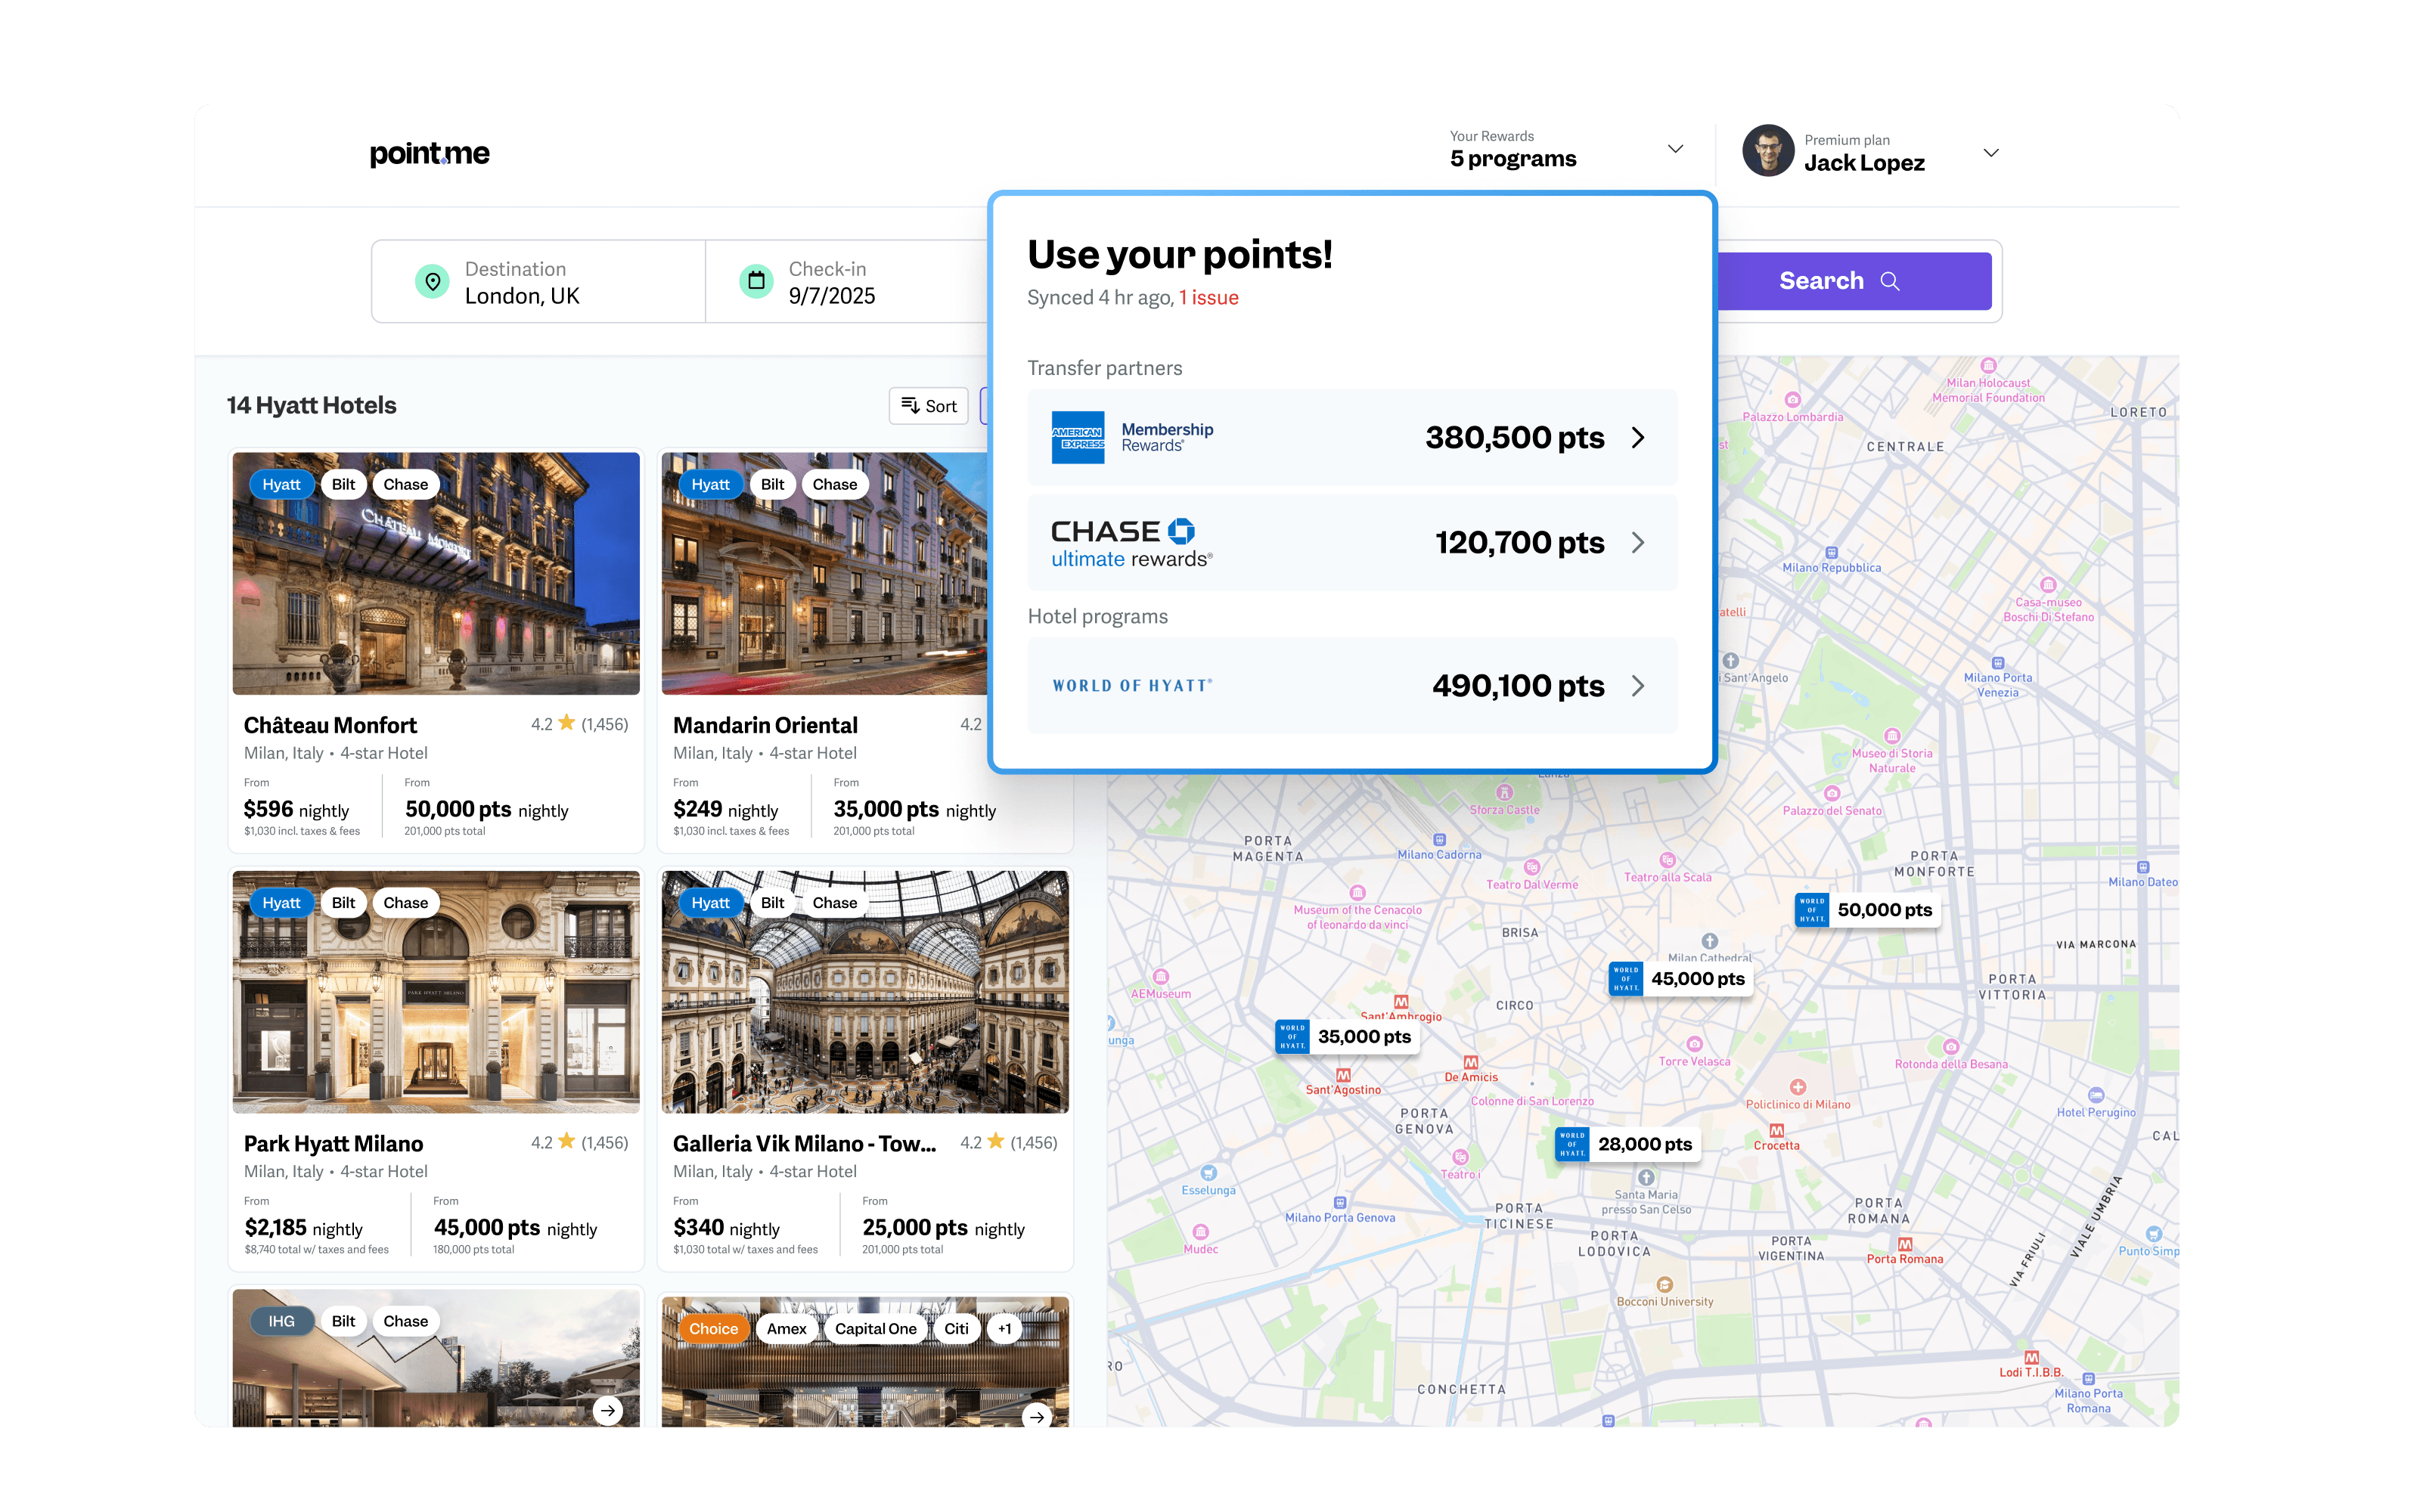The image size is (2420, 1512).
Task: Click Chase tag on Château Monfort card
Action: pyautogui.click(x=405, y=484)
